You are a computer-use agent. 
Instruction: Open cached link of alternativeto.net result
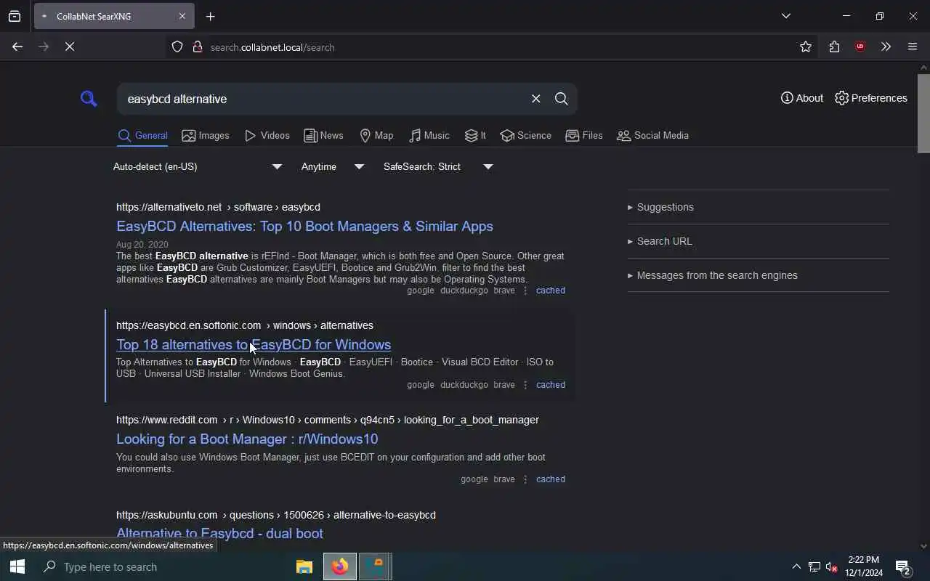click(550, 290)
